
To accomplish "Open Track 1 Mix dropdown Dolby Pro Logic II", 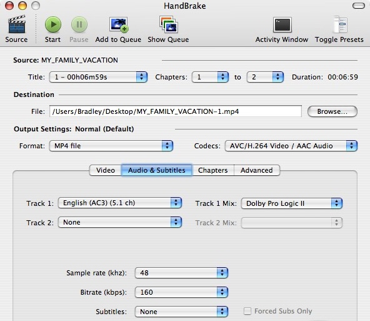I will [292, 203].
